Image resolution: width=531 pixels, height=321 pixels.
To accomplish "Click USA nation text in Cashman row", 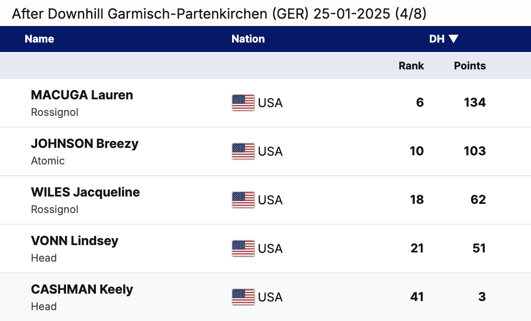I will (x=270, y=297).
